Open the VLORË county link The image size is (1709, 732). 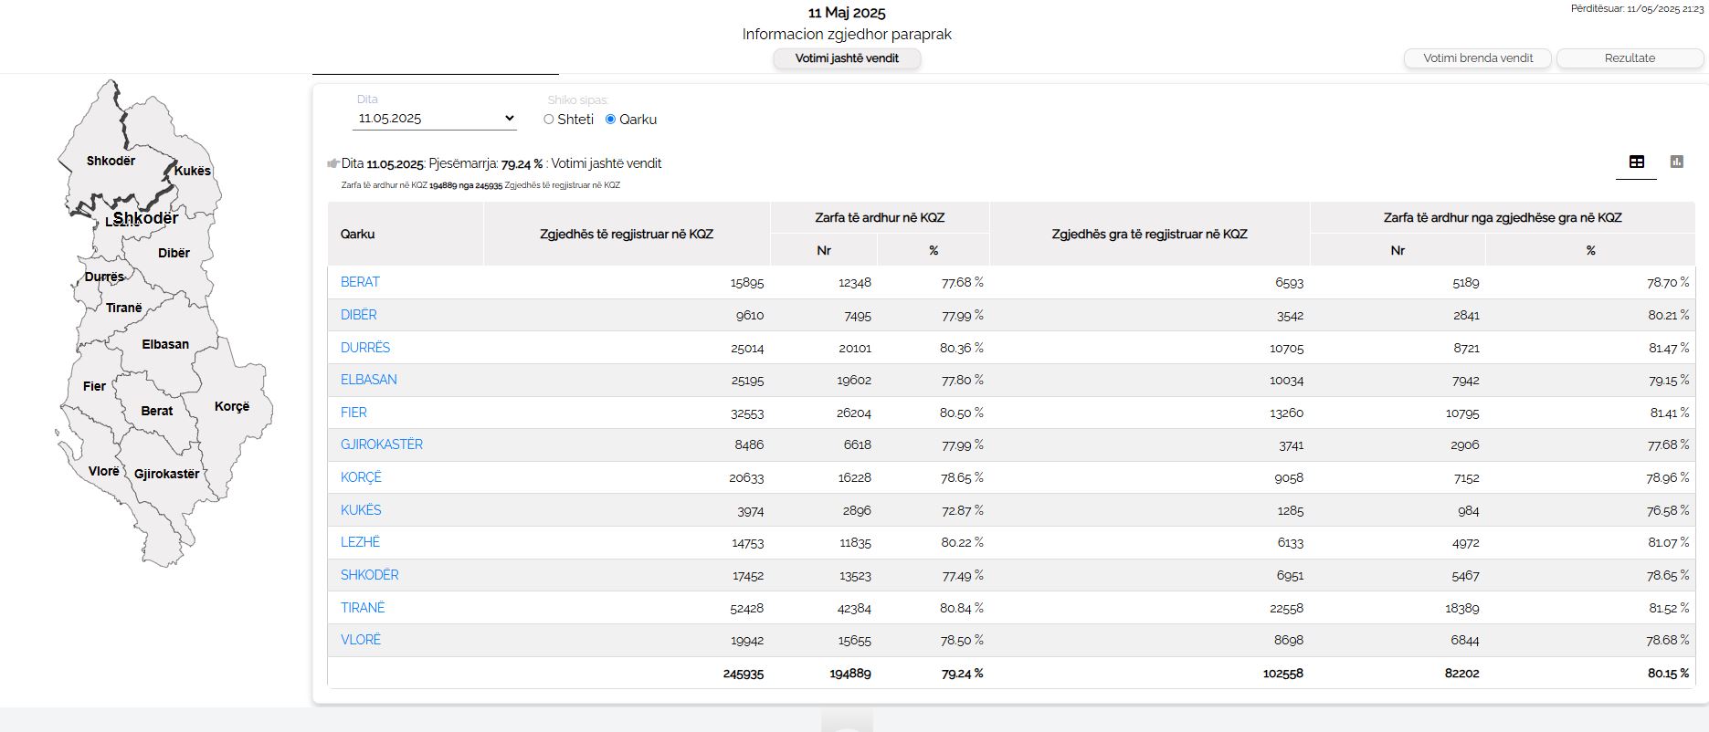click(361, 640)
